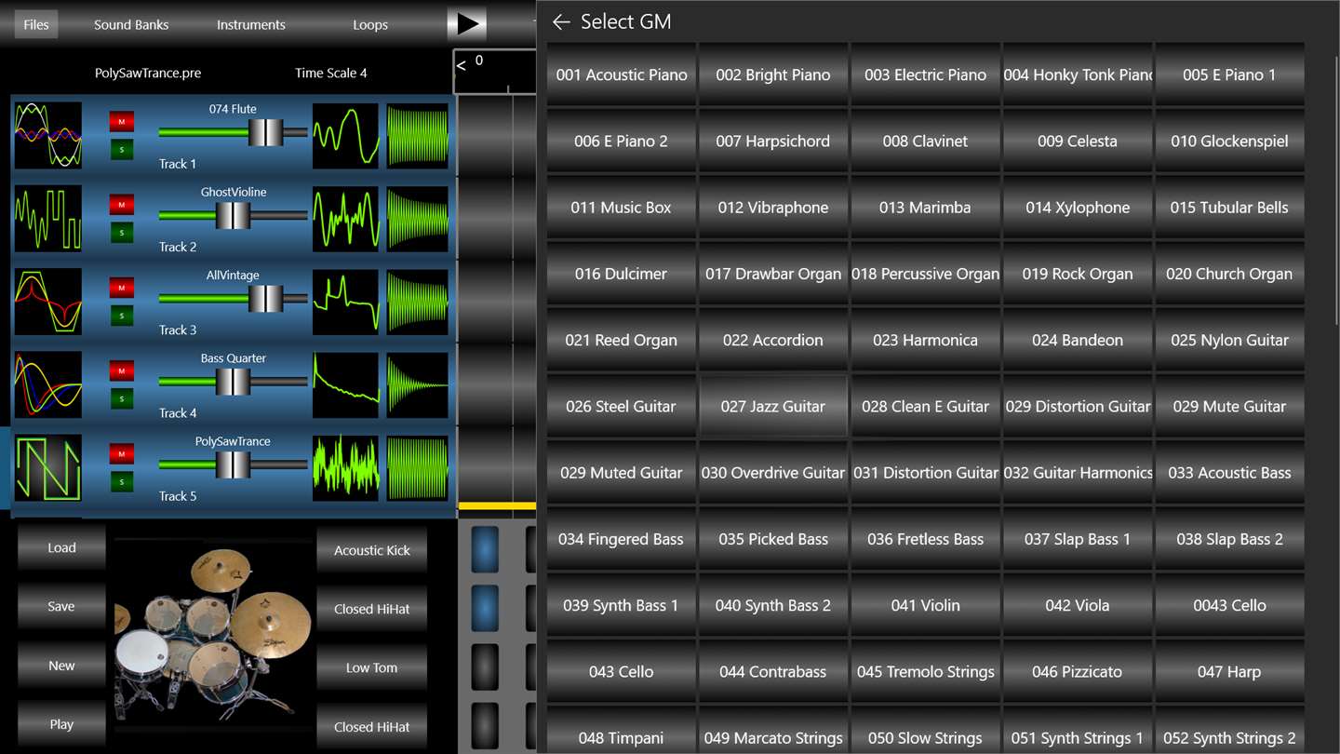Pick 013 Marimba instrument
1340x754 pixels.
point(925,208)
